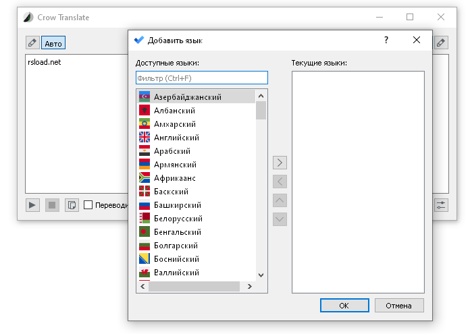Viewport: 470px width, 334px height.
Task: Click the right-side edit pencil icon
Action: (441, 43)
